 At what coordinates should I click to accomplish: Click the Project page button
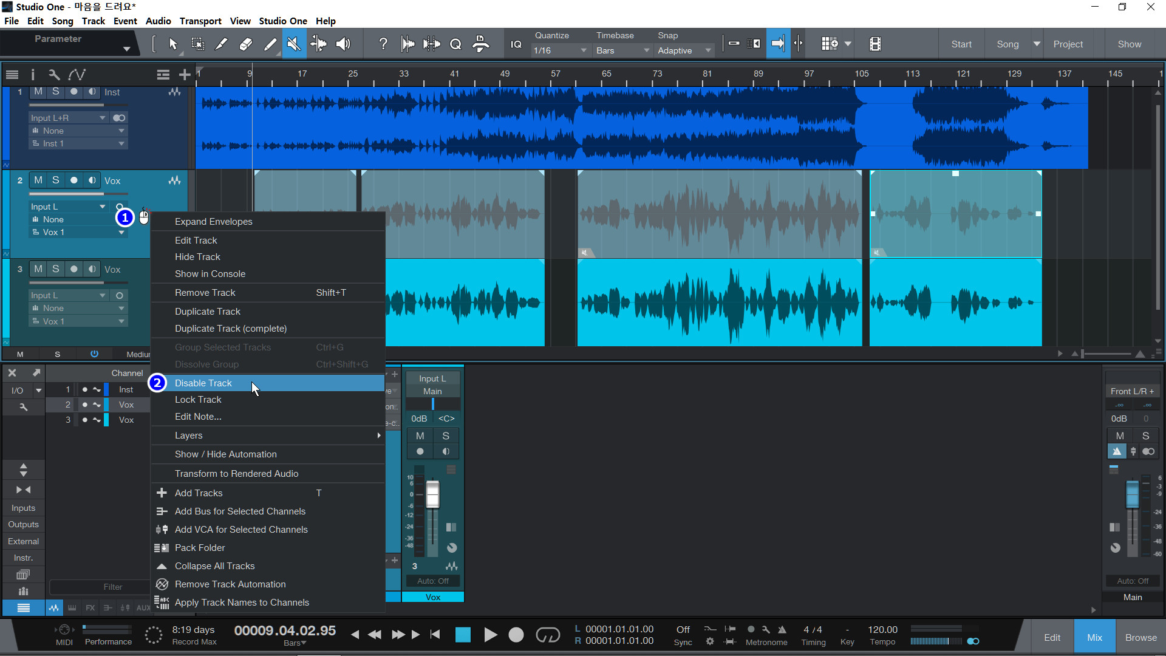pyautogui.click(x=1068, y=44)
